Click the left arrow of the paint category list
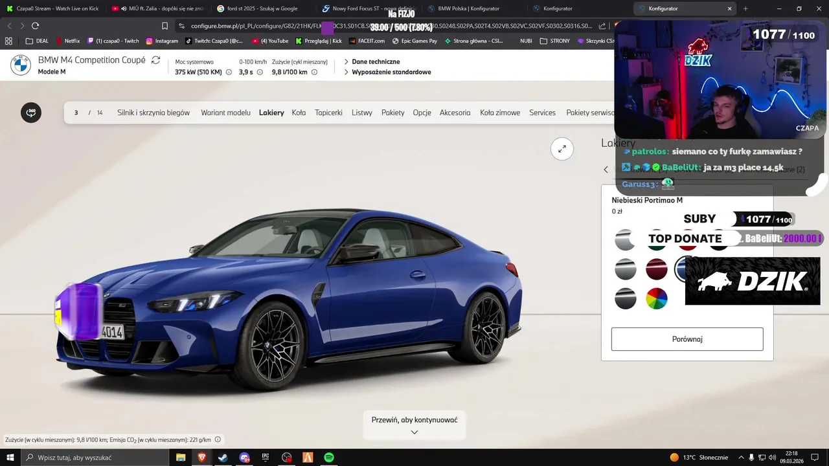 click(606, 170)
